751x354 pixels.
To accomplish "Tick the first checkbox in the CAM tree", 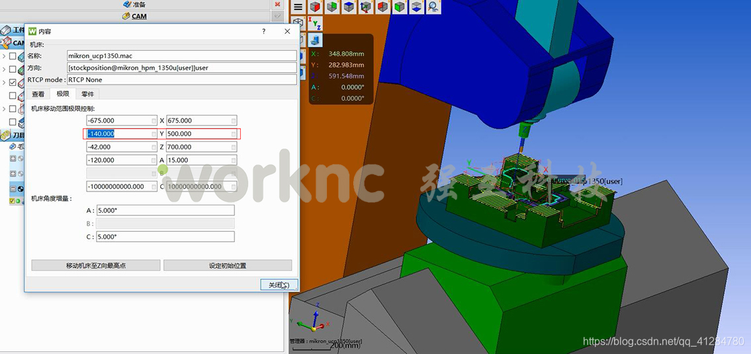I will [13, 56].
